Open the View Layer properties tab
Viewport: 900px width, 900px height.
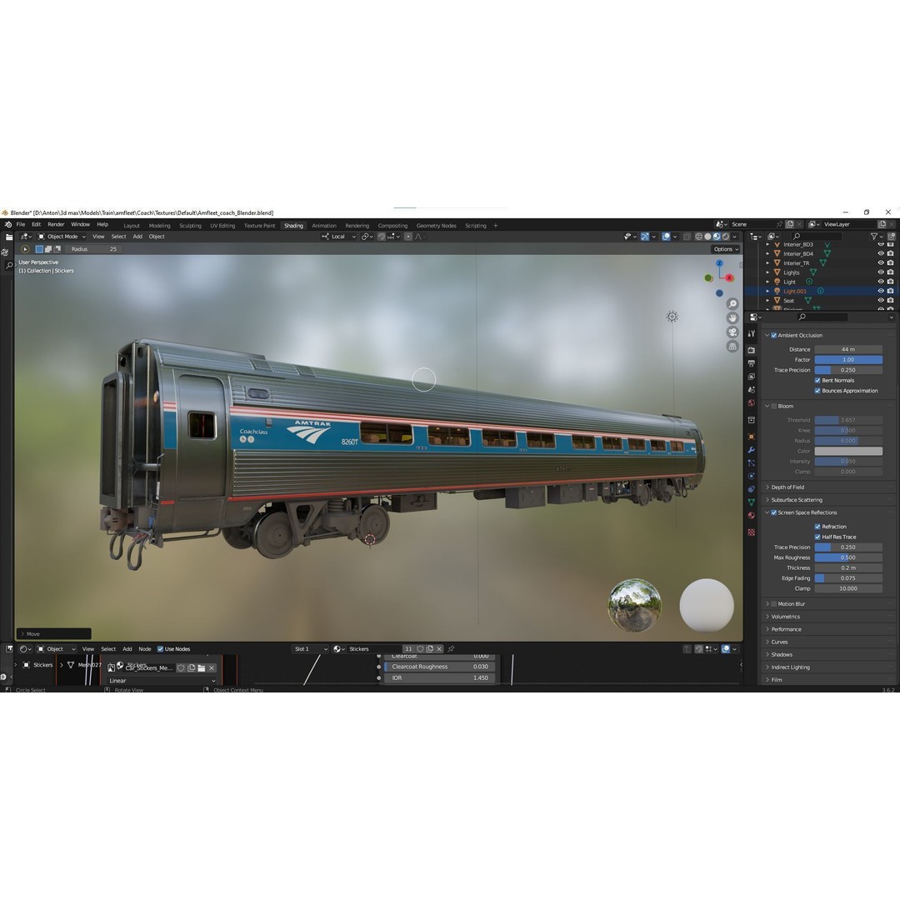pos(752,377)
